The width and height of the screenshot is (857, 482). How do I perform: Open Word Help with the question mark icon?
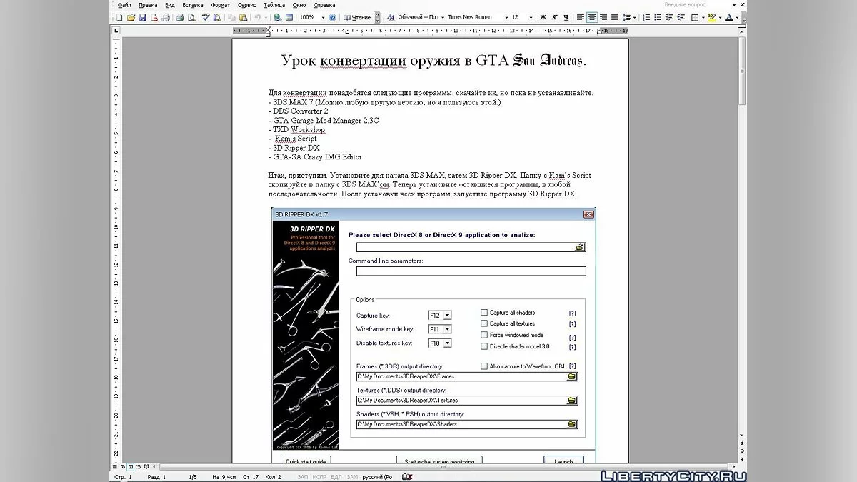pos(332,17)
